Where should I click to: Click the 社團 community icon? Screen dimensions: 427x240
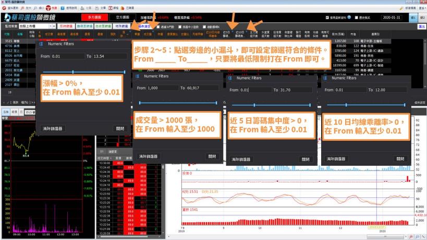pos(82,8)
